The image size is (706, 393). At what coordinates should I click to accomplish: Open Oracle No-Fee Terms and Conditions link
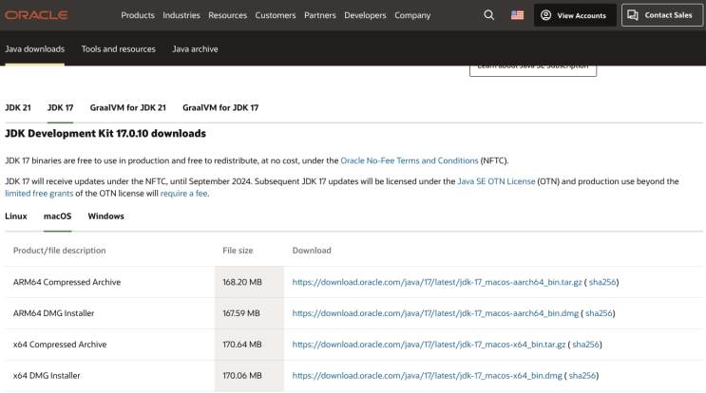[x=409, y=160]
